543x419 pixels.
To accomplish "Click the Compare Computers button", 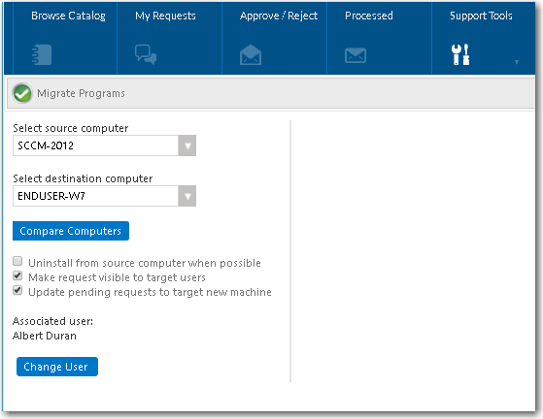I will pyautogui.click(x=71, y=231).
